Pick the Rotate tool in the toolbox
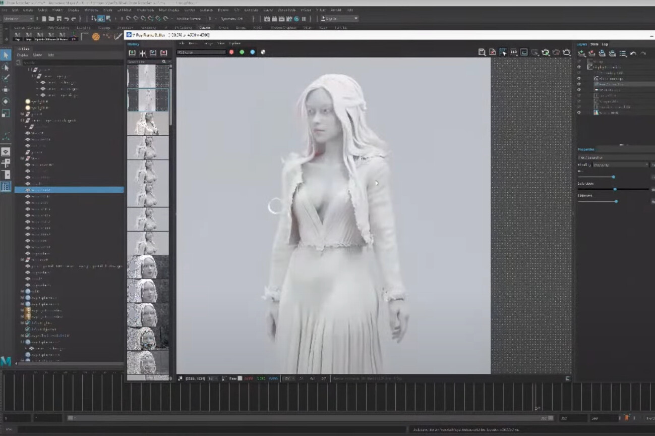This screenshot has width=655, height=436. (x=6, y=101)
